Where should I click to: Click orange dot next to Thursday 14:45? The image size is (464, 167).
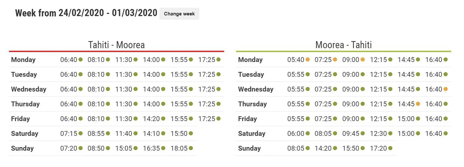(x=418, y=104)
